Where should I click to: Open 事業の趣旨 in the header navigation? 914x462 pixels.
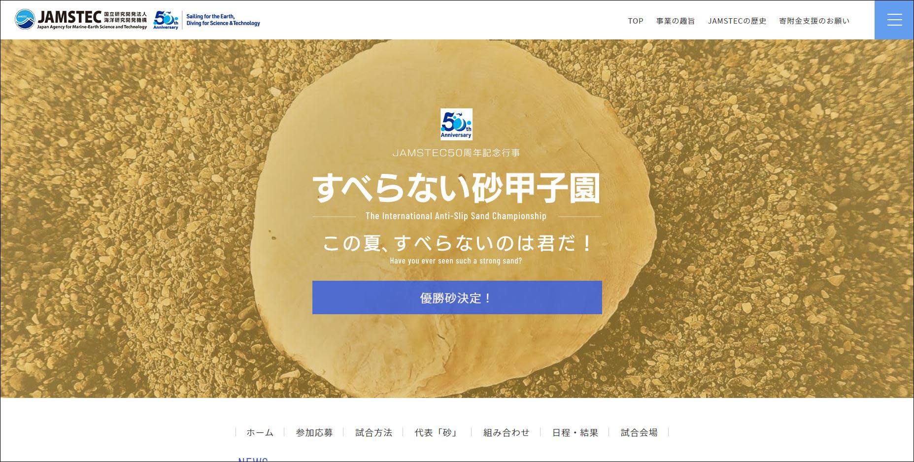pos(676,21)
